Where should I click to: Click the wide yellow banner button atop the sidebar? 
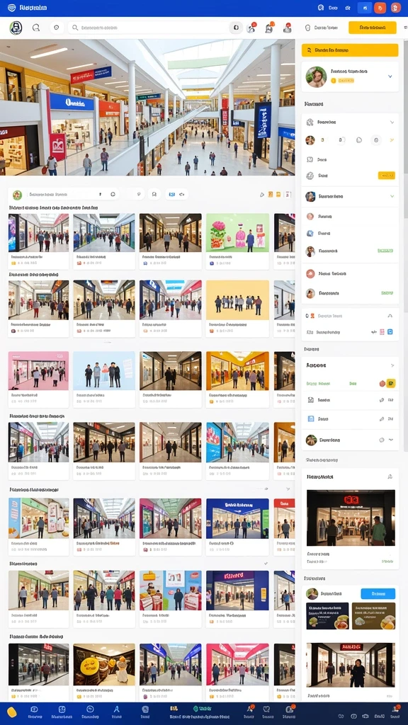point(350,50)
